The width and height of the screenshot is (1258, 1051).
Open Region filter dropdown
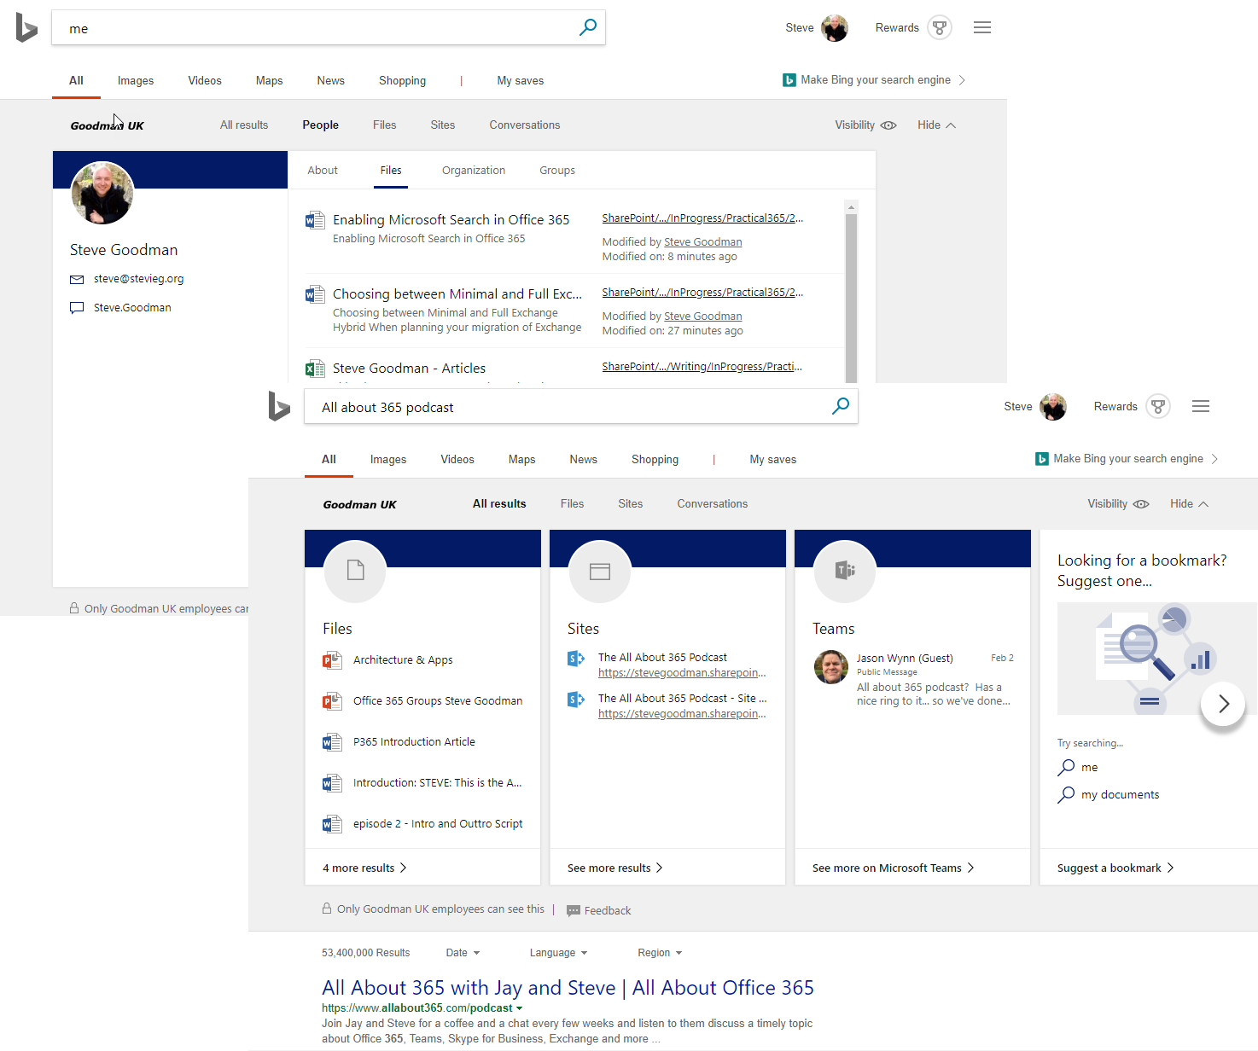click(660, 953)
